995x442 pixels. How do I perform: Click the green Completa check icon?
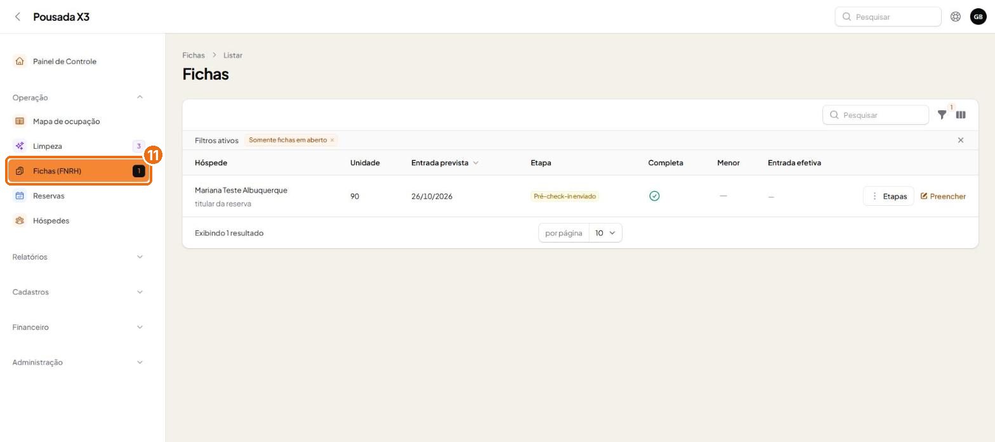pos(654,196)
